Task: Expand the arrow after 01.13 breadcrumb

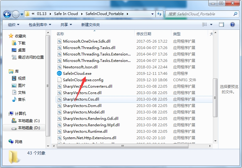Action: click(x=50, y=14)
